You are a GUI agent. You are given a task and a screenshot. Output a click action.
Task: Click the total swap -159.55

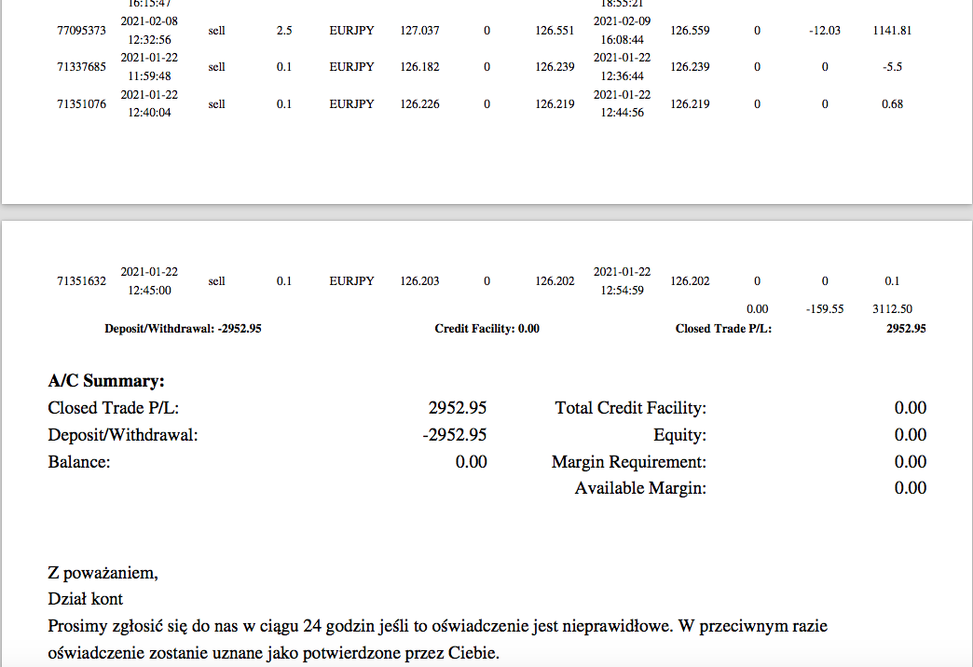tap(824, 308)
